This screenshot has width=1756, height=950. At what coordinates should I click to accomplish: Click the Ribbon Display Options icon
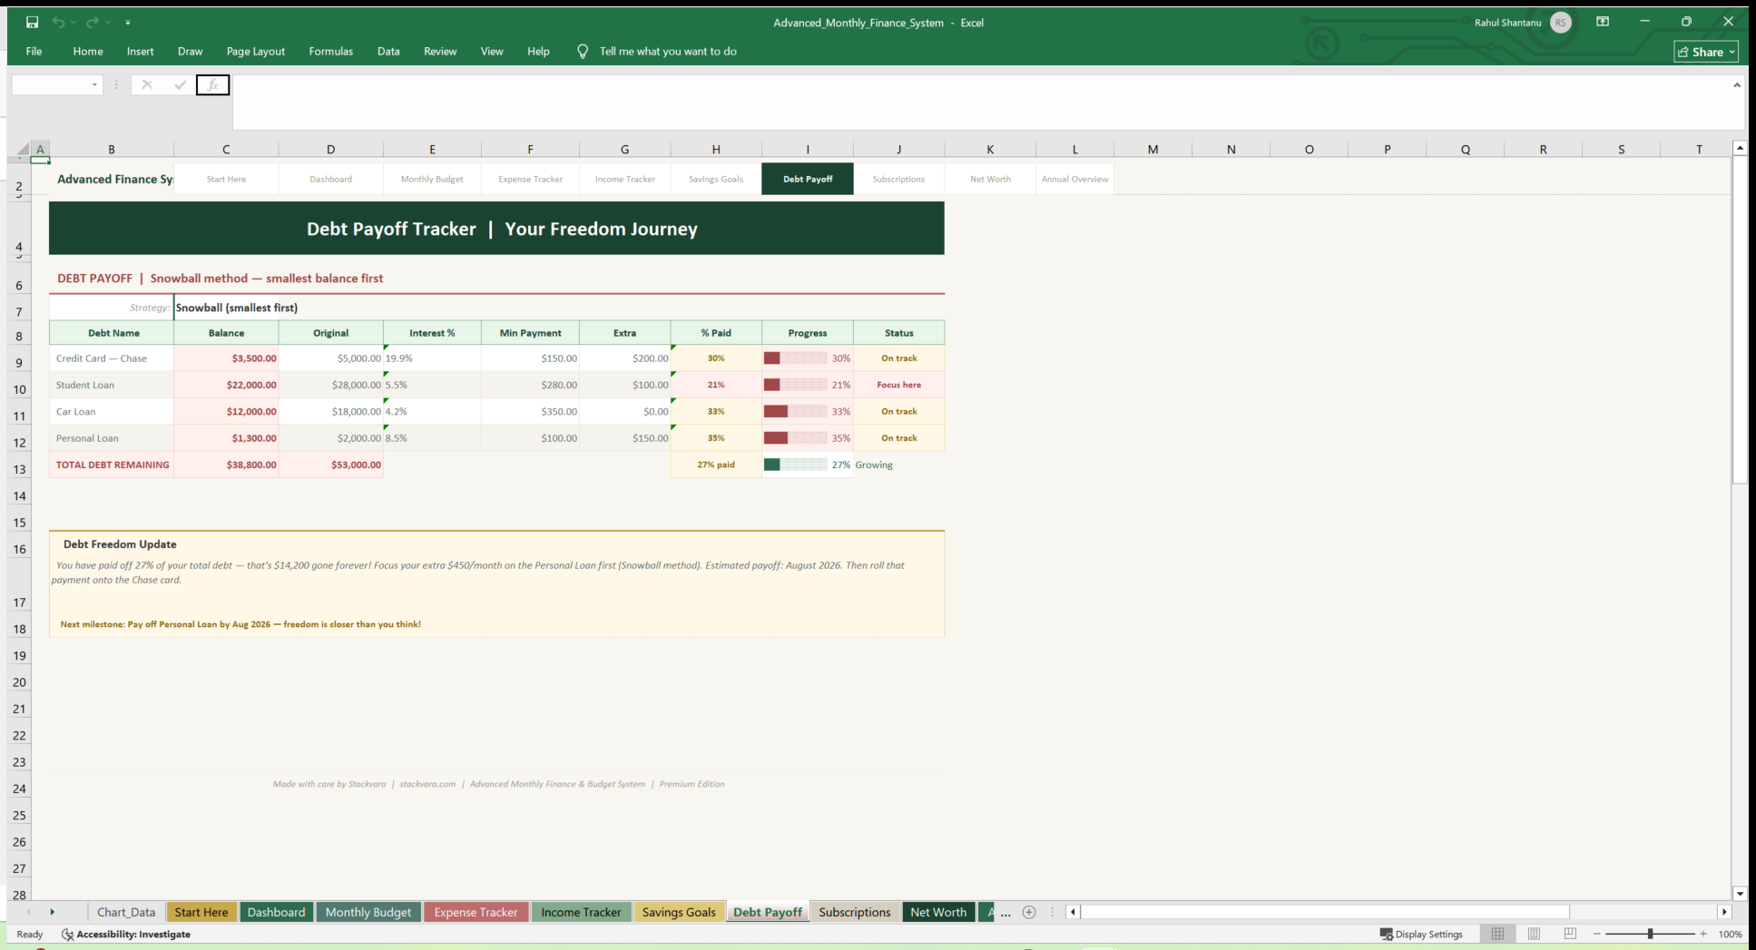(1603, 22)
